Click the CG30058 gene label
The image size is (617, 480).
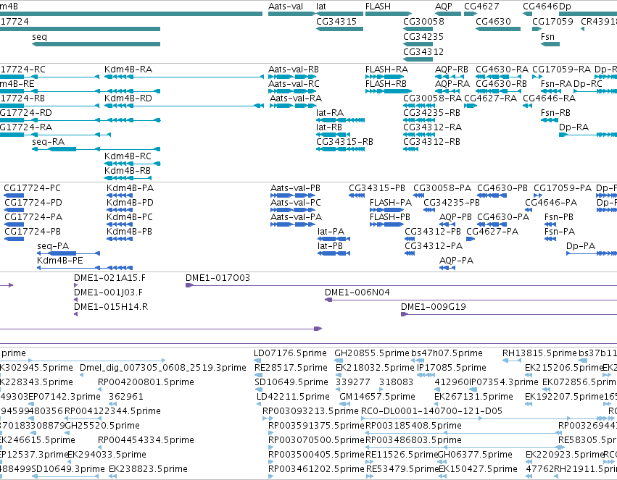[423, 22]
